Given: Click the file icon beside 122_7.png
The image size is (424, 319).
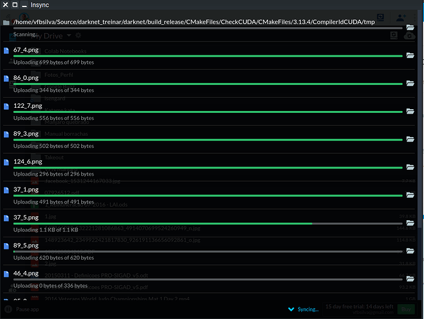Looking at the screenshot, I should (6, 107).
